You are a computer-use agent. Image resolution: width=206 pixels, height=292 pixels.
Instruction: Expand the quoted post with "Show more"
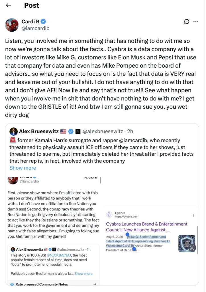click(x=23, y=168)
